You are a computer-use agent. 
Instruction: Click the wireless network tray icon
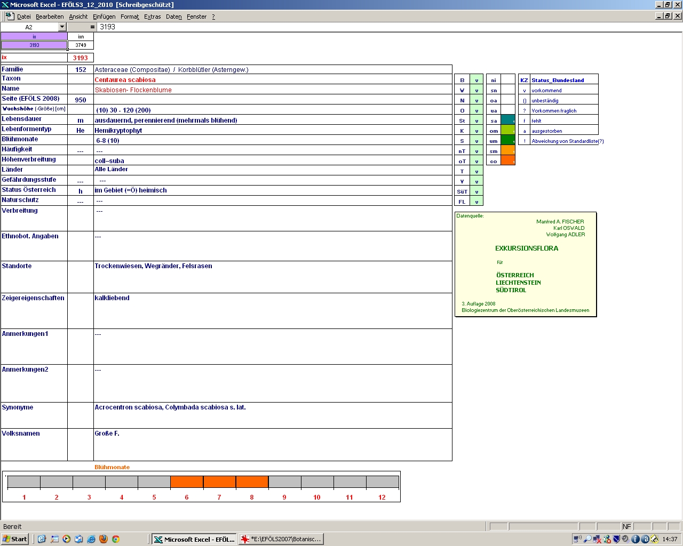coord(578,539)
